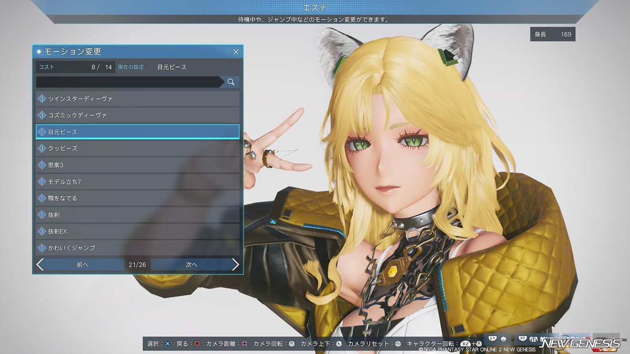This screenshot has height=354, width=630.
Task: Click the circle button icon for 戻る
Action: coord(197,344)
